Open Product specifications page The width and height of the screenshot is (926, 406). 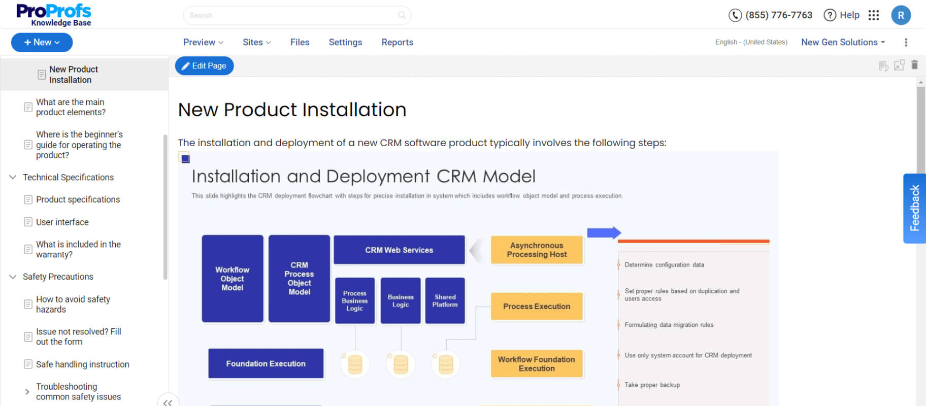click(x=78, y=199)
